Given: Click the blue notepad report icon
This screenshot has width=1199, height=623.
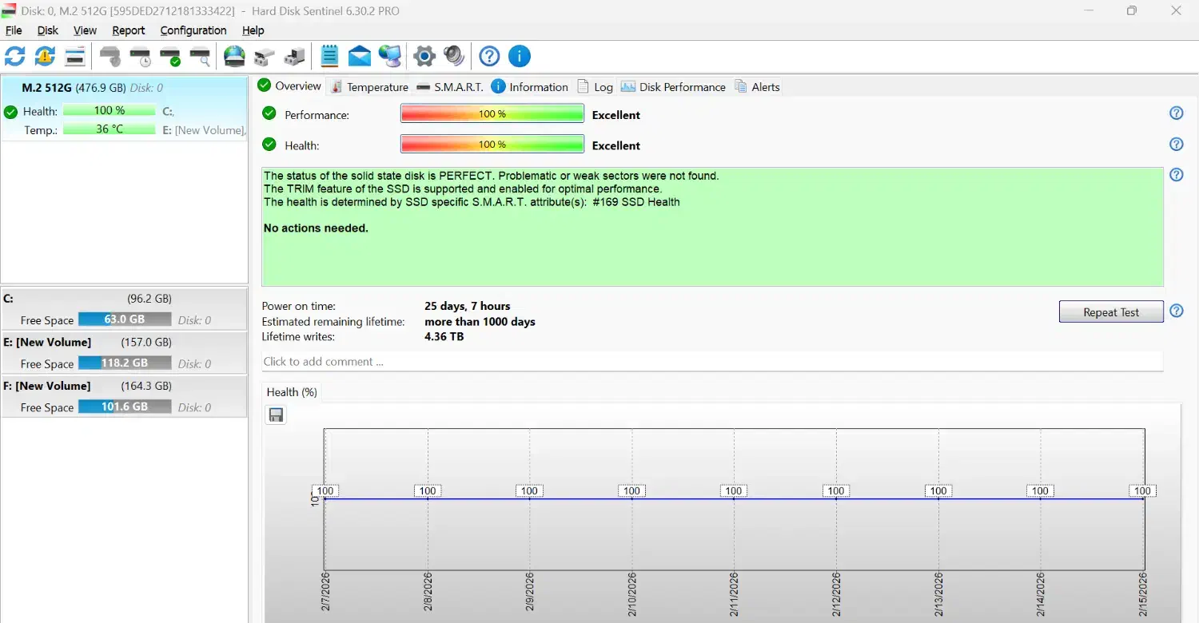Looking at the screenshot, I should (x=329, y=56).
